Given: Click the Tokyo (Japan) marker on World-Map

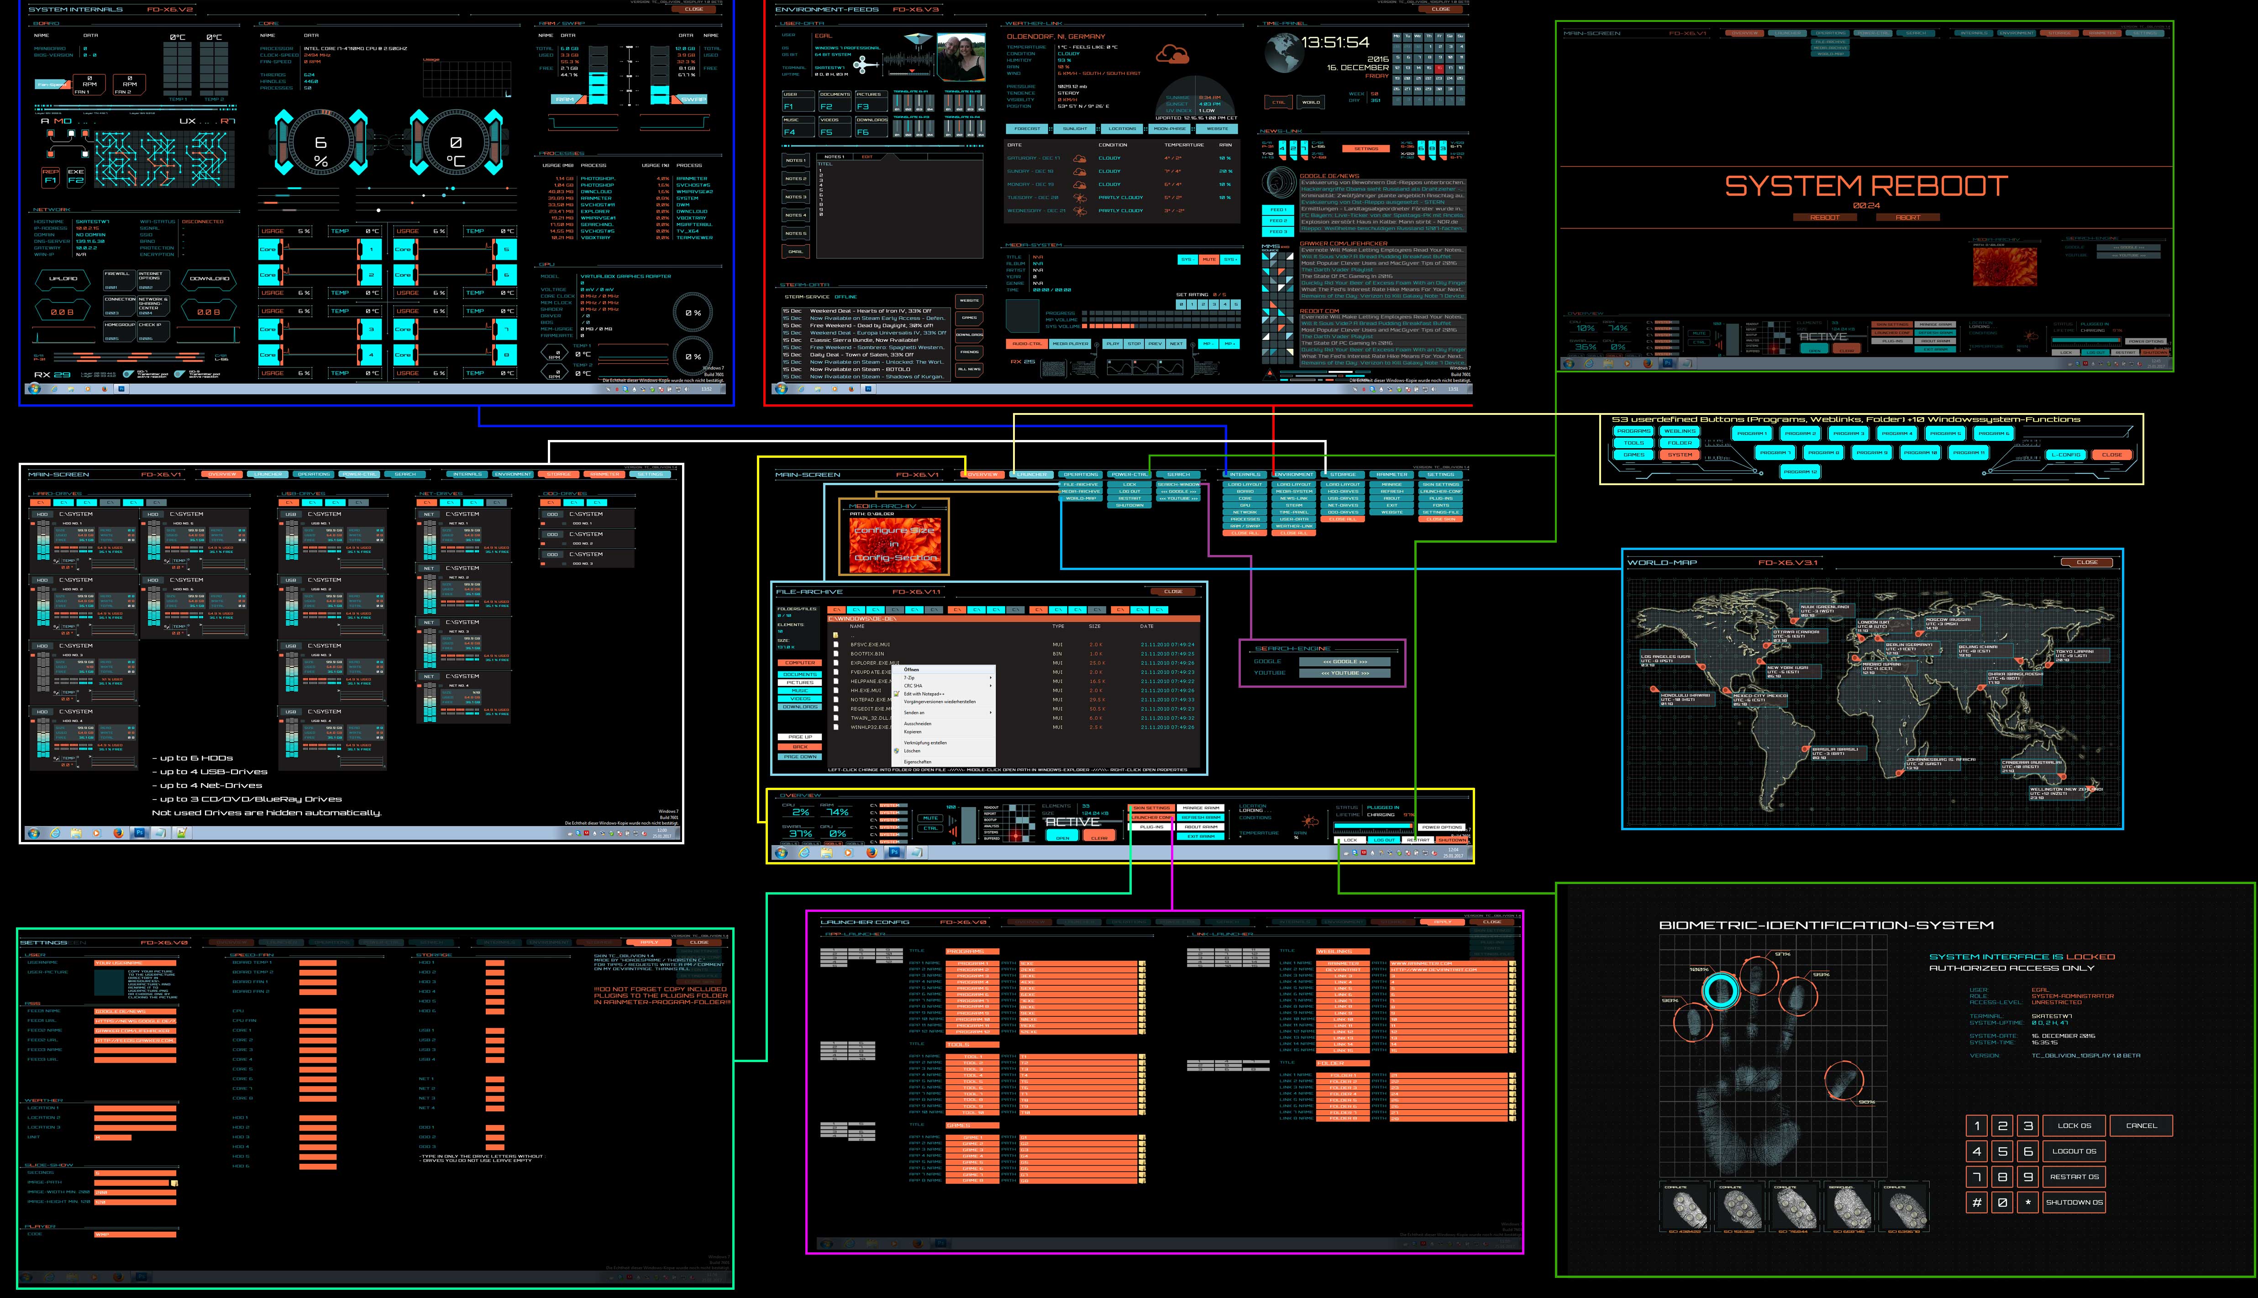Looking at the screenshot, I should click(x=2048, y=665).
